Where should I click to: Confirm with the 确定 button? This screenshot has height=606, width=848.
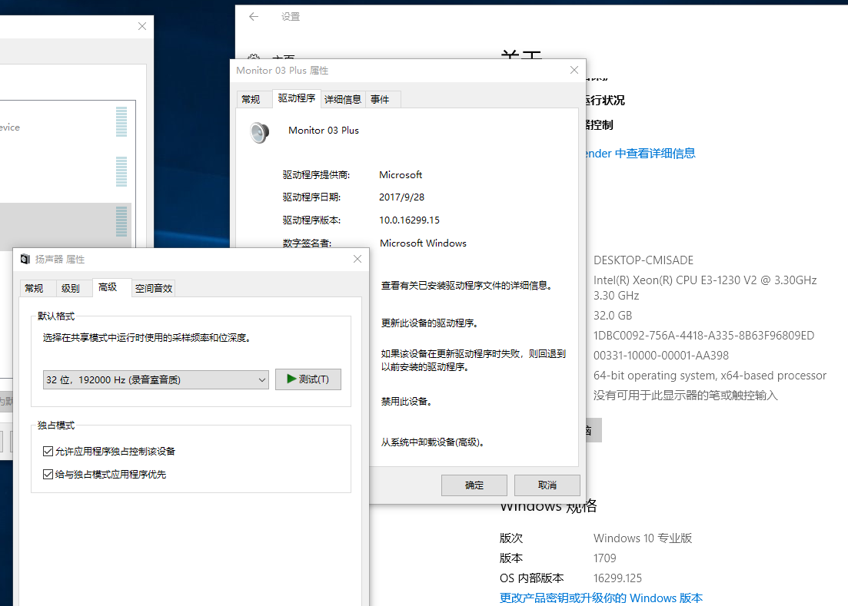[x=474, y=485]
